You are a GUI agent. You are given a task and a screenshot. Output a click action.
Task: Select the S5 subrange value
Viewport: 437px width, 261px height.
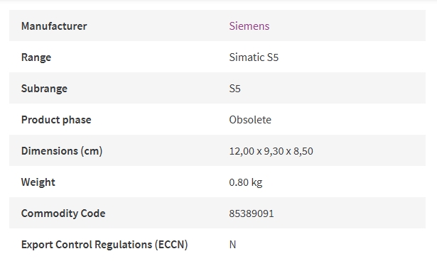(234, 89)
